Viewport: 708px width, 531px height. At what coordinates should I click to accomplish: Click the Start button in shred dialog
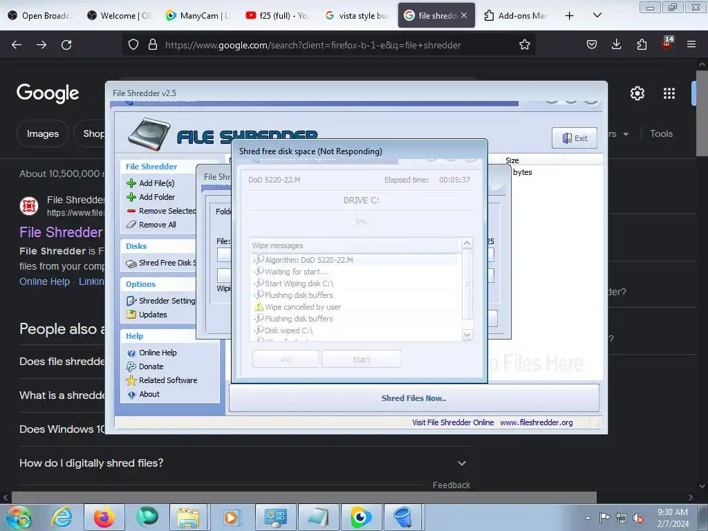[x=361, y=360]
